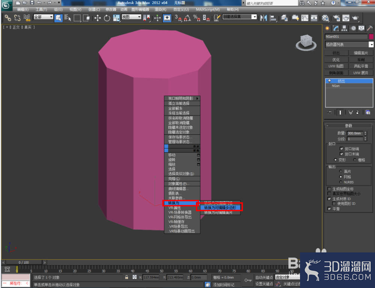This screenshot has width=375, height=288.
Task: Click the Pin Stack icon
Action: (x=330, y=112)
